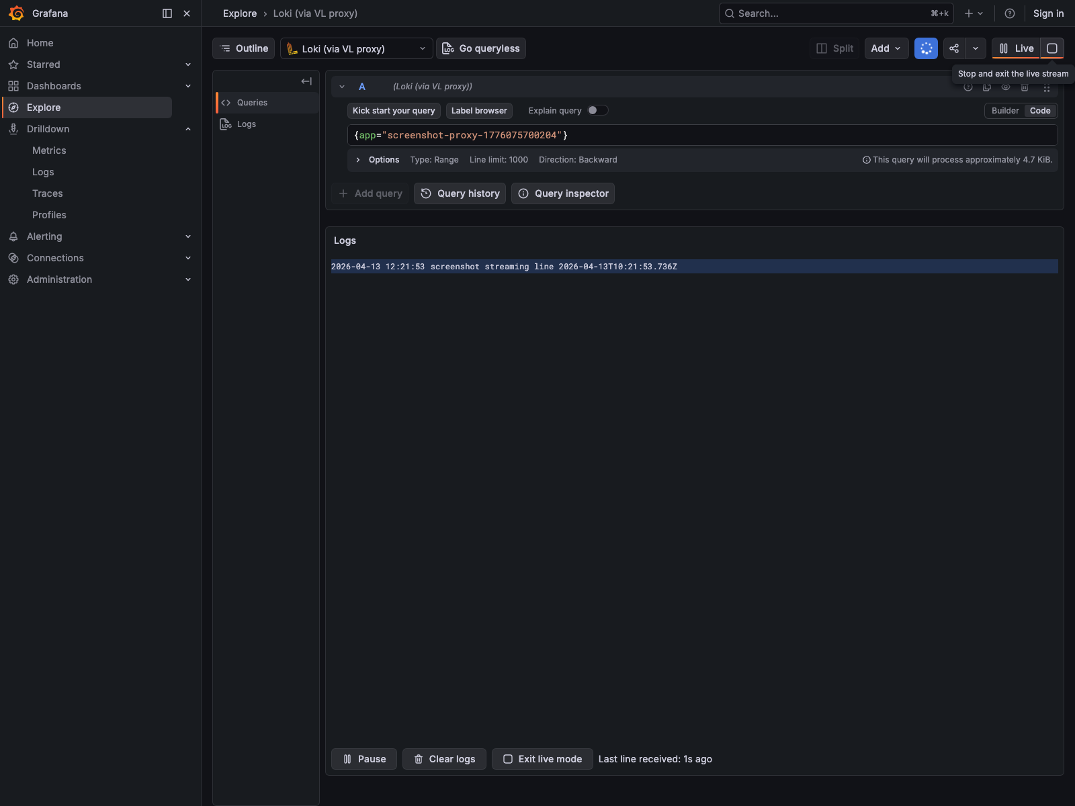Open Query inspector
1075x806 pixels.
click(563, 193)
